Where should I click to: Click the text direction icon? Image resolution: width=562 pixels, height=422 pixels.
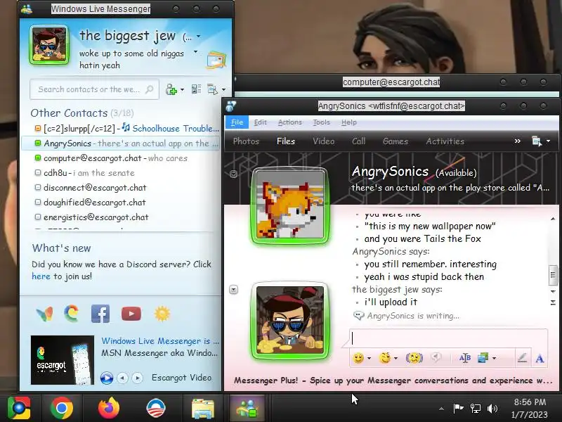tap(465, 358)
